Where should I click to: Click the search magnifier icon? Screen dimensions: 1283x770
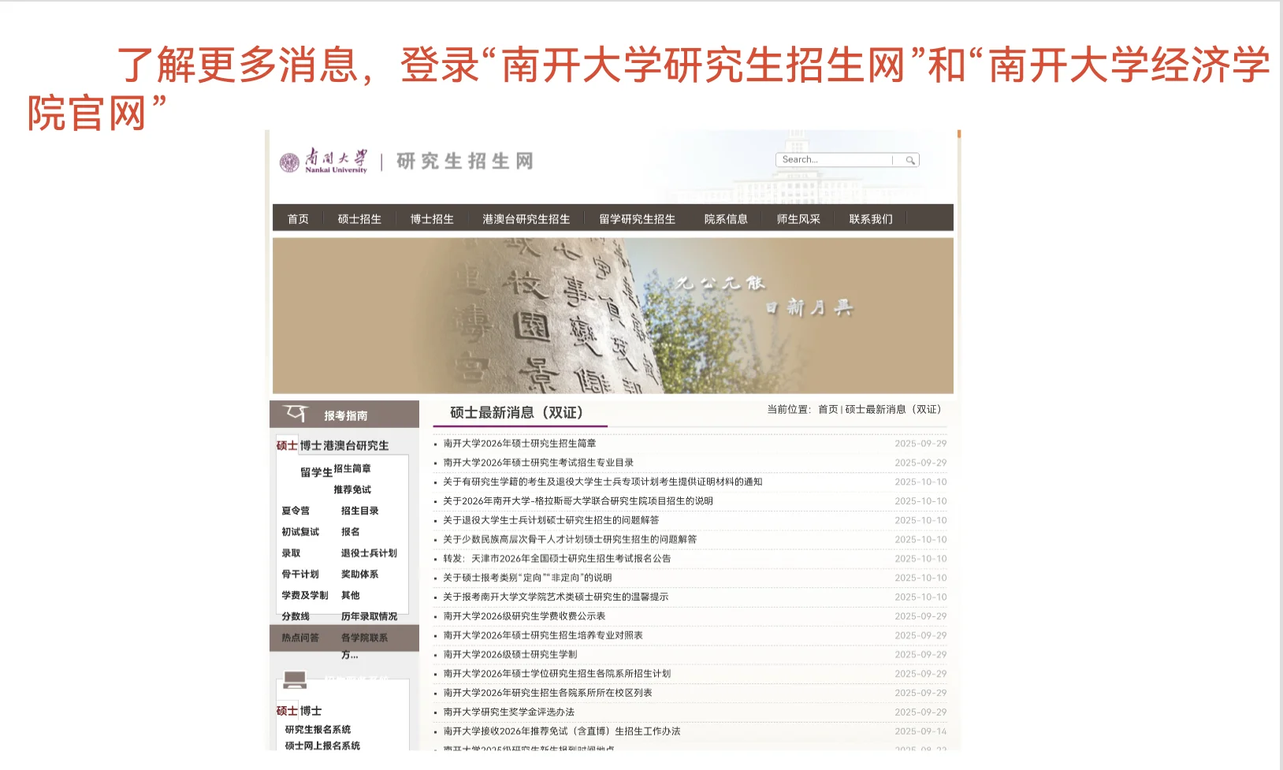(x=910, y=159)
